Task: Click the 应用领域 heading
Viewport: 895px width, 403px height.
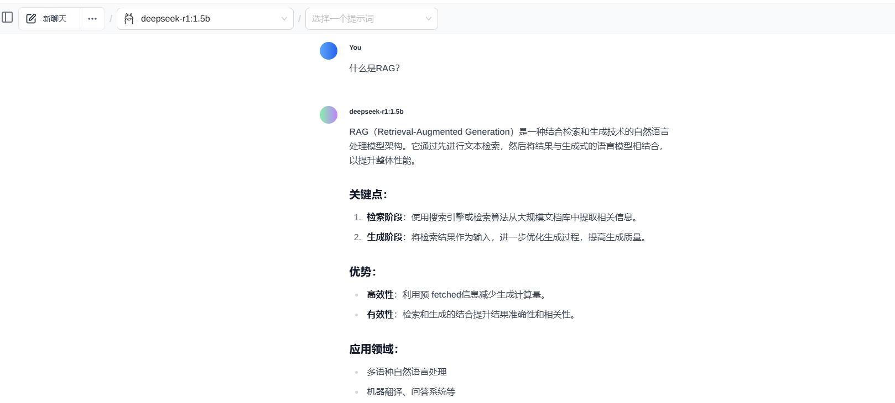Action: [373, 349]
